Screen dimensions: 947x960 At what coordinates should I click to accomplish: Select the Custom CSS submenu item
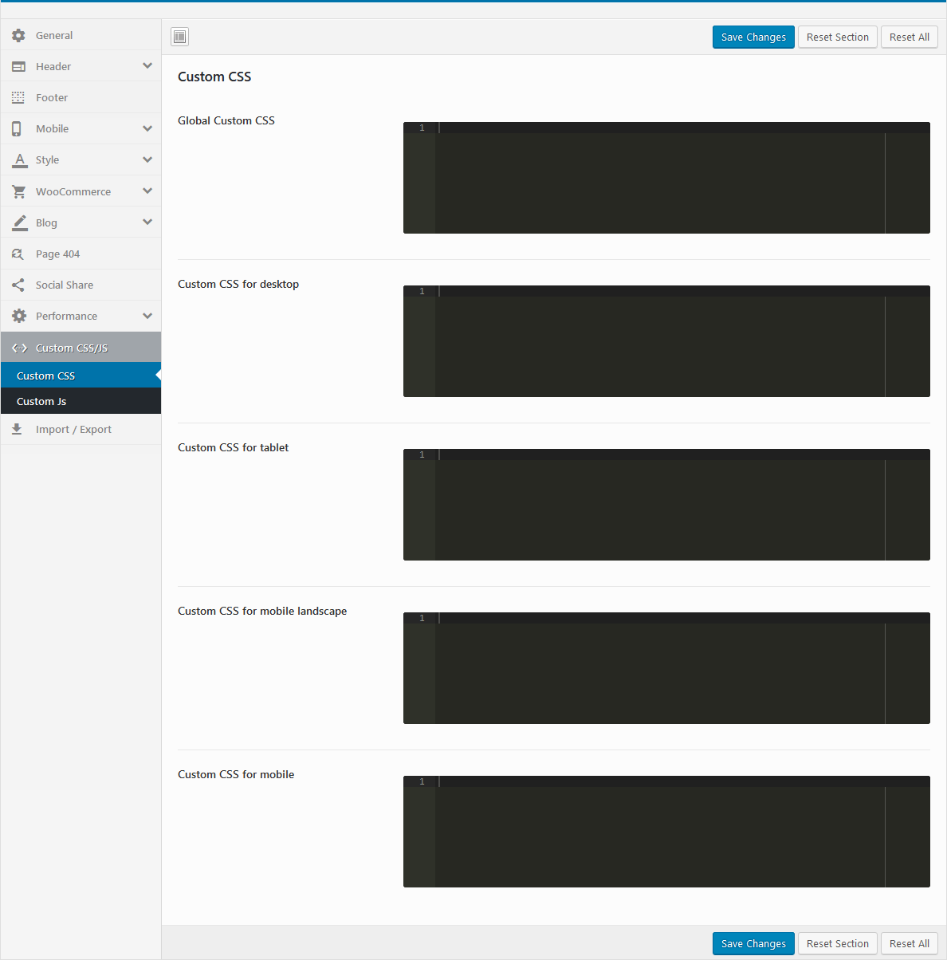81,376
